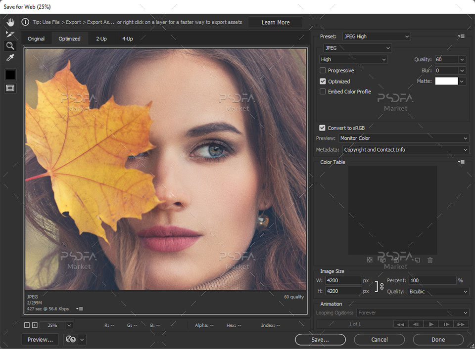Switch to the 2-Up tab

[x=101, y=39]
